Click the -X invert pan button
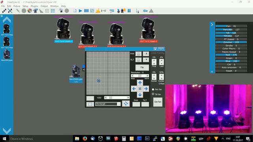Viewport: 253px width, 142px height. (x=146, y=54)
